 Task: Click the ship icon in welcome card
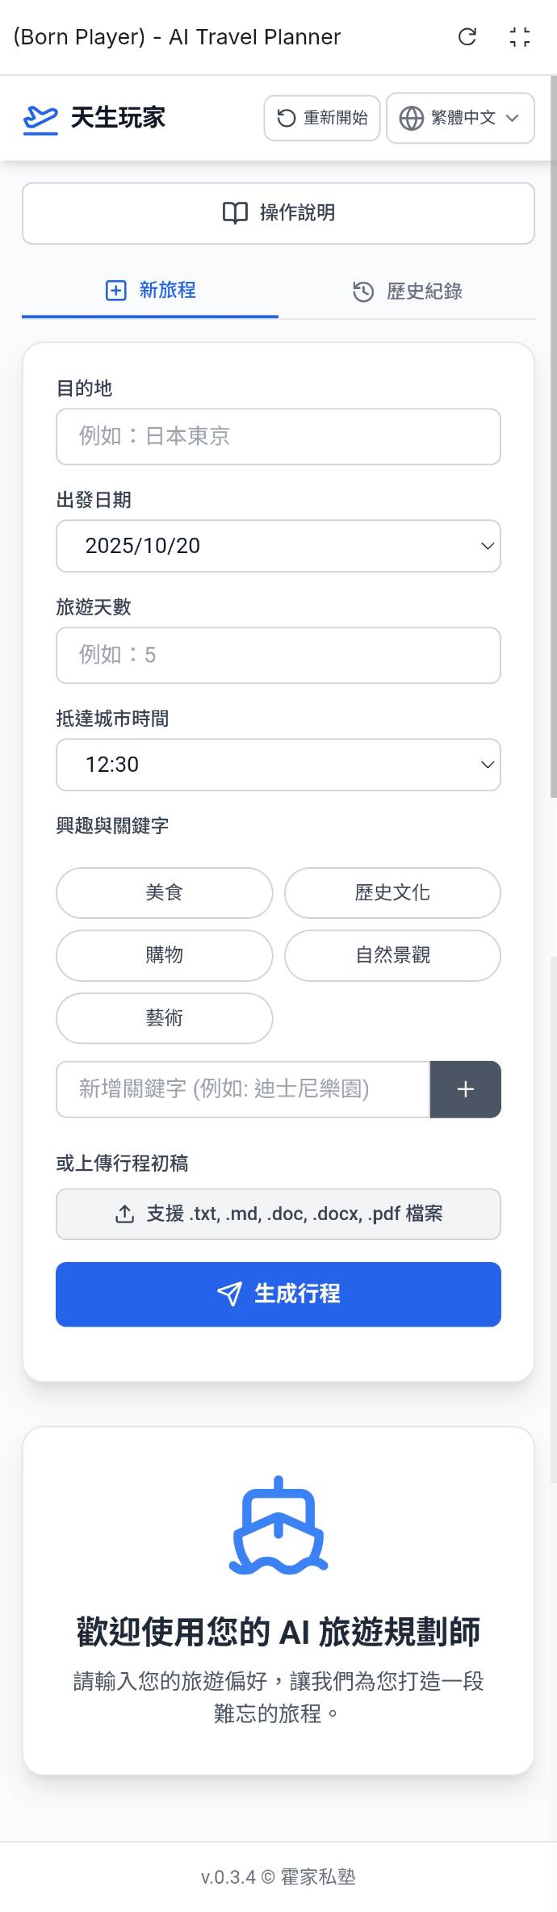(278, 1525)
